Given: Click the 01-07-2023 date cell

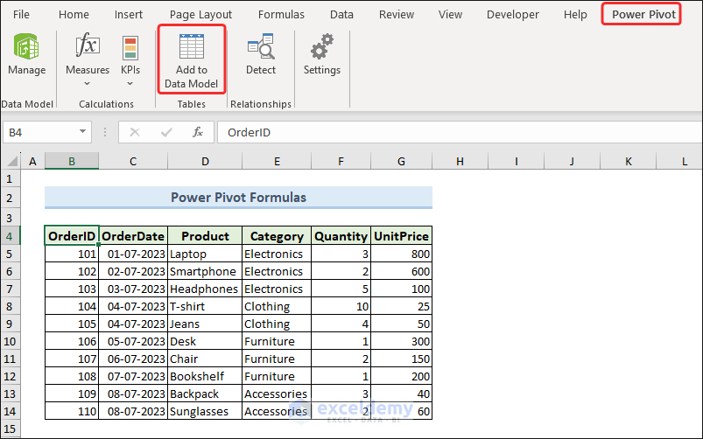Looking at the screenshot, I should click(133, 254).
